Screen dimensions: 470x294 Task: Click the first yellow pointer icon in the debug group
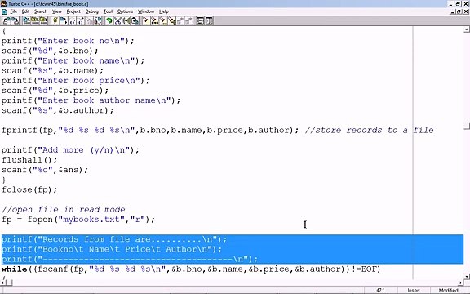point(146,20)
